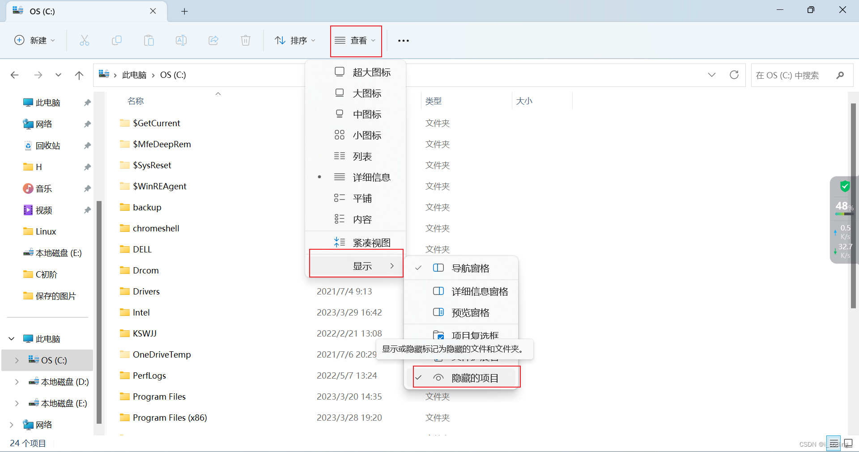Unpin 此电脑 from quick access
This screenshot has width=859, height=452.
click(x=87, y=102)
